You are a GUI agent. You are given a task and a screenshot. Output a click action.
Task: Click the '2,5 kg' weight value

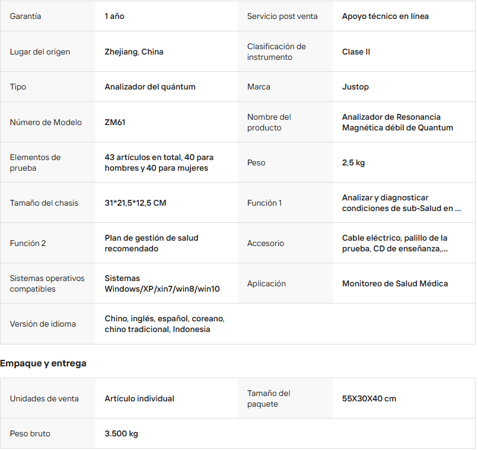tap(353, 163)
